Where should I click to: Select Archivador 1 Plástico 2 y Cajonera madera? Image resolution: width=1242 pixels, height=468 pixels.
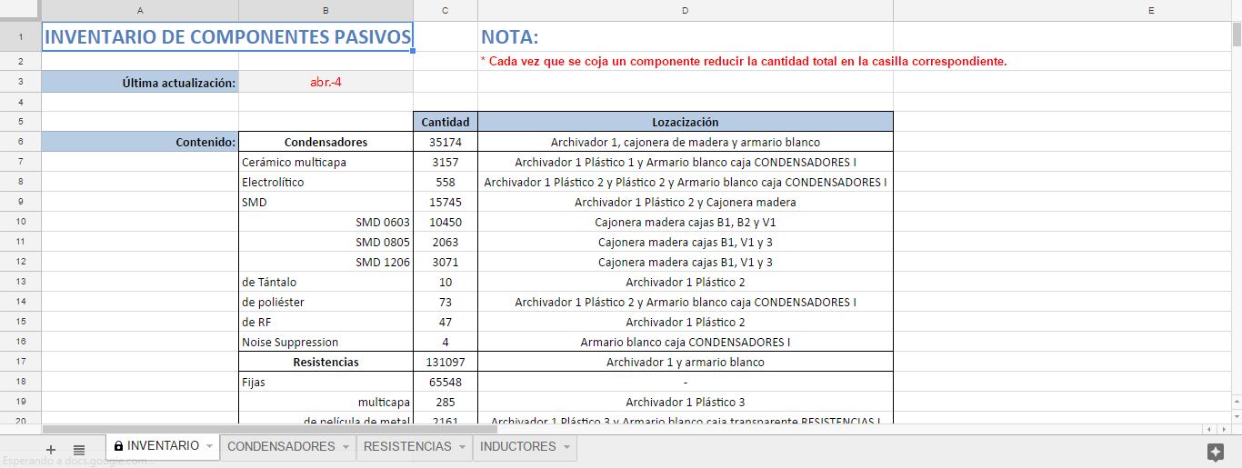click(x=685, y=202)
